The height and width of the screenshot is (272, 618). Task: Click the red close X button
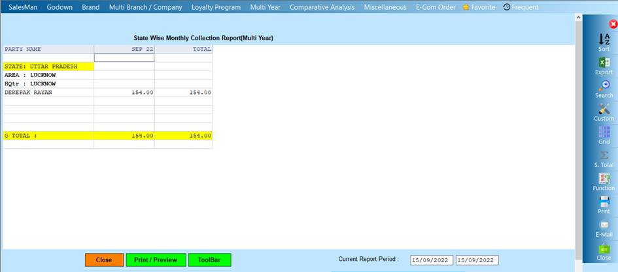click(x=613, y=24)
